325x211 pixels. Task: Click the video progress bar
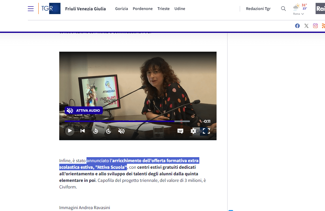click(x=127, y=121)
